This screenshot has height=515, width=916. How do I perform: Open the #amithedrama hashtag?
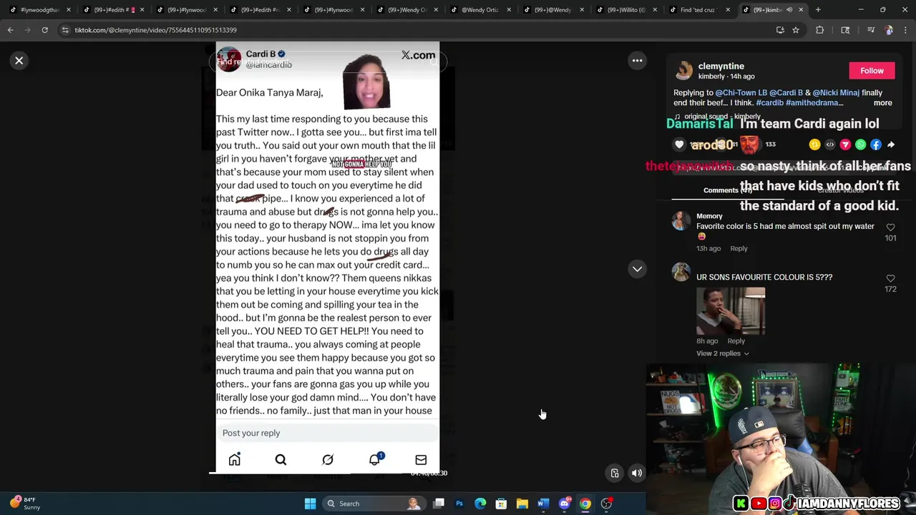[812, 103]
